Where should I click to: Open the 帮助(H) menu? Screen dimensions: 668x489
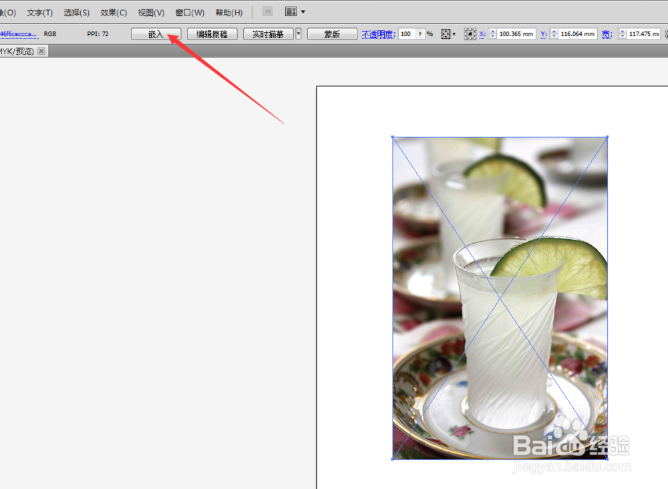click(x=229, y=13)
